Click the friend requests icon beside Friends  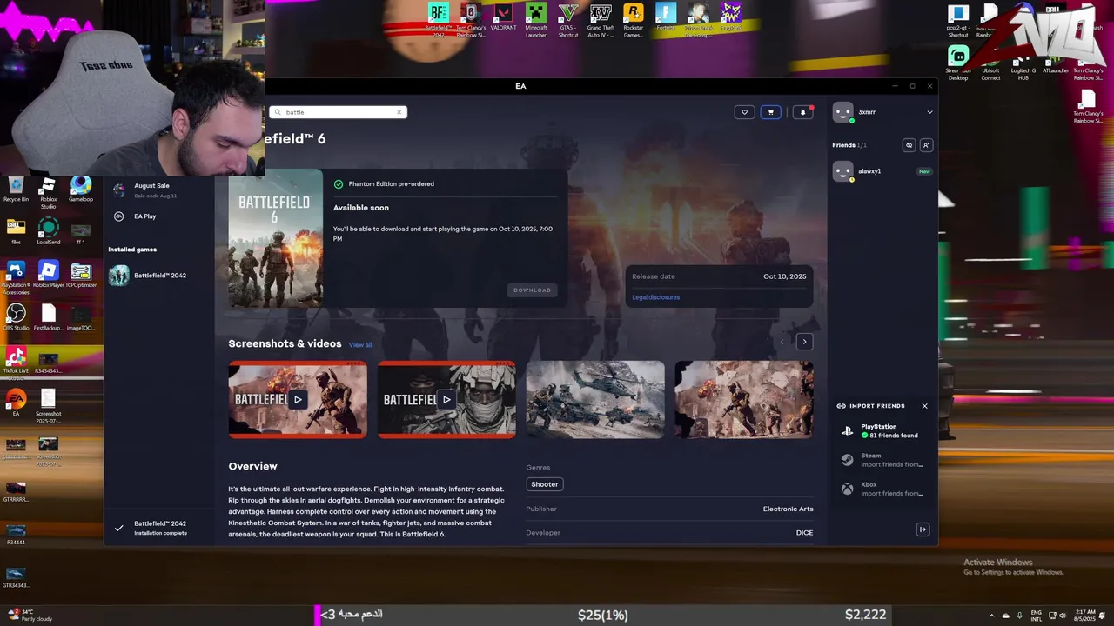(x=909, y=145)
